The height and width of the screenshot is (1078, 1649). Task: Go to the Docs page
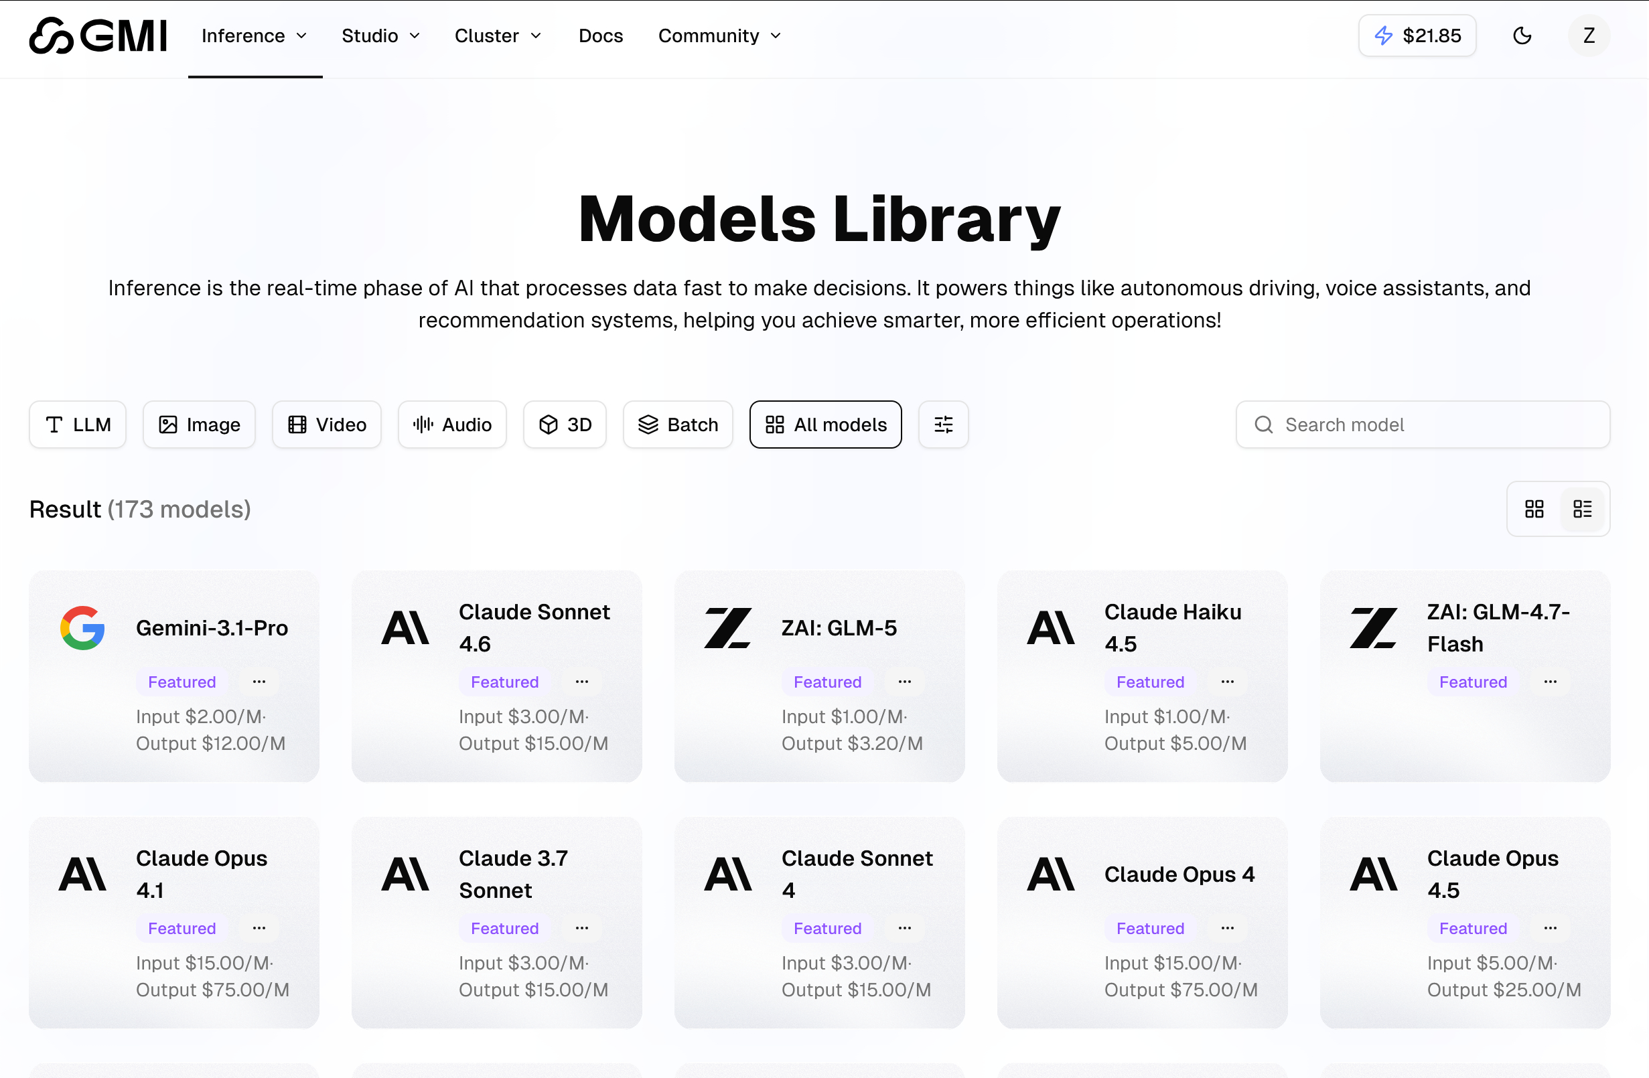[x=600, y=35]
